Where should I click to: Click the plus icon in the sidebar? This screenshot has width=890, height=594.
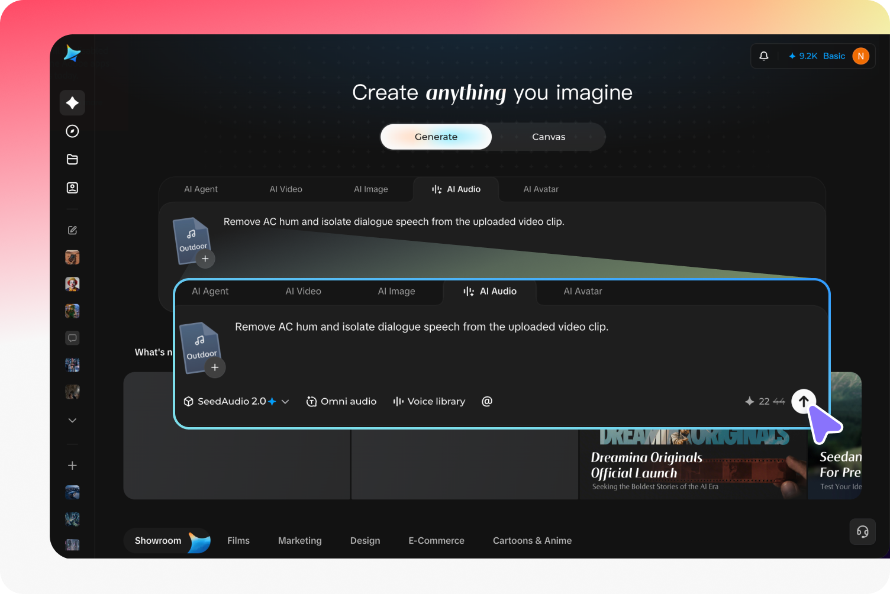pyautogui.click(x=72, y=466)
